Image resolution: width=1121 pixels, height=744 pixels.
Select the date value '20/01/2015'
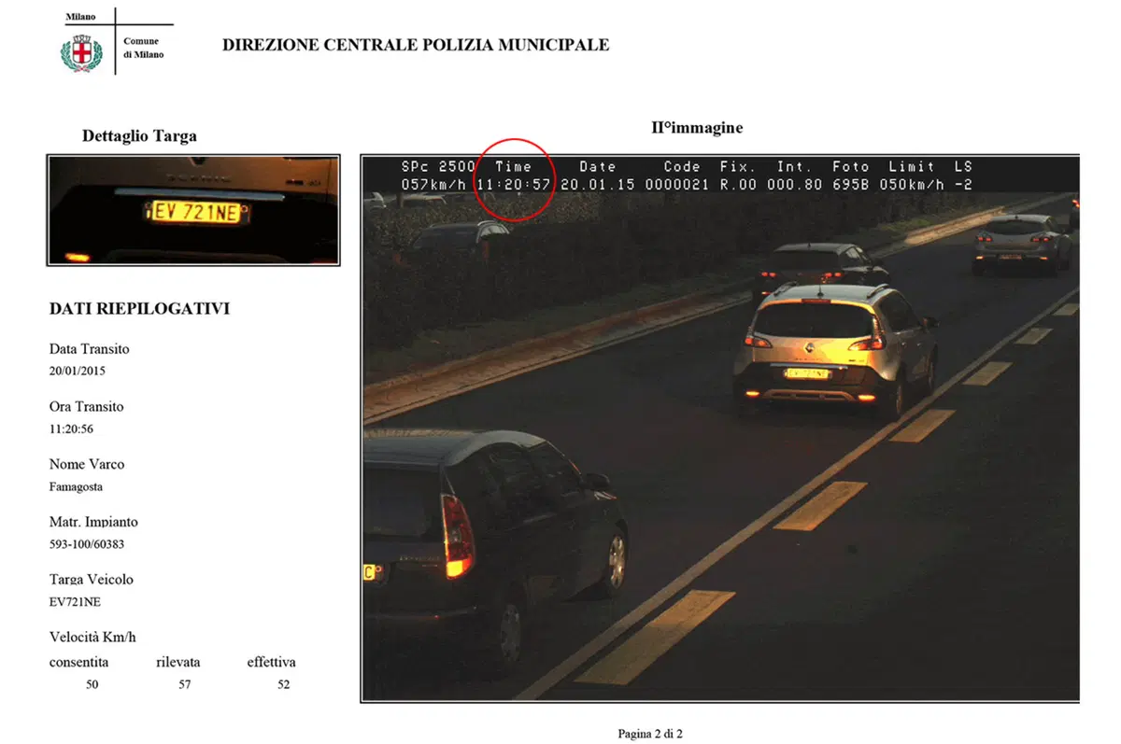coord(78,371)
